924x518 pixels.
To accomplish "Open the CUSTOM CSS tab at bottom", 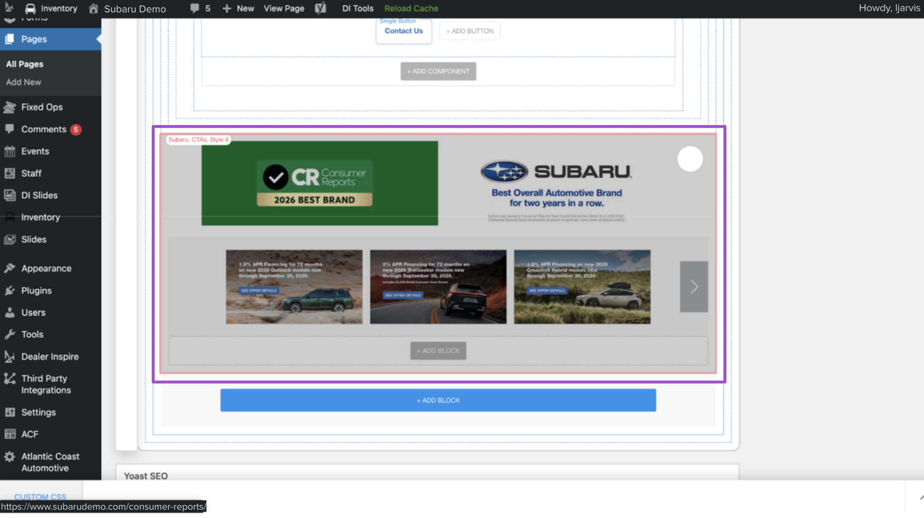I will click(x=40, y=496).
